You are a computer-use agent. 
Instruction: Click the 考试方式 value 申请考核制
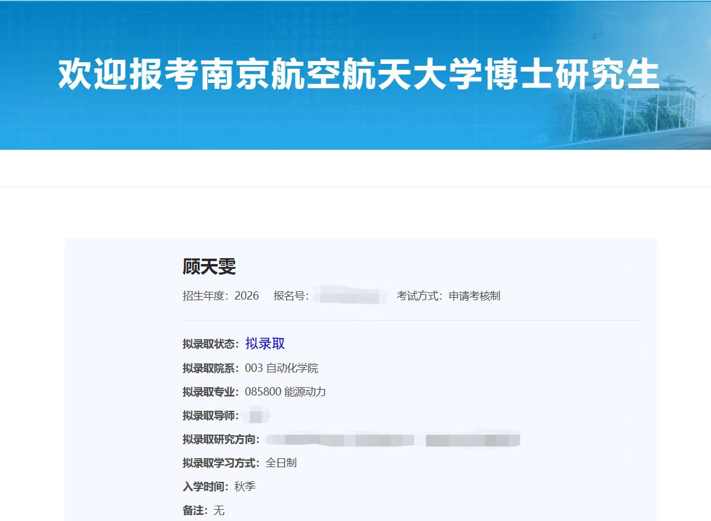(x=474, y=295)
